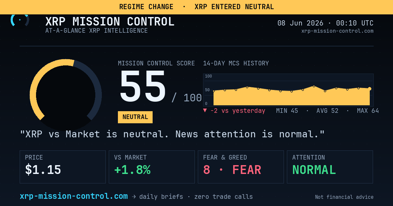Click the "Not financial advice" disclaimer
This screenshot has height=206, width=393.
tap(344, 197)
